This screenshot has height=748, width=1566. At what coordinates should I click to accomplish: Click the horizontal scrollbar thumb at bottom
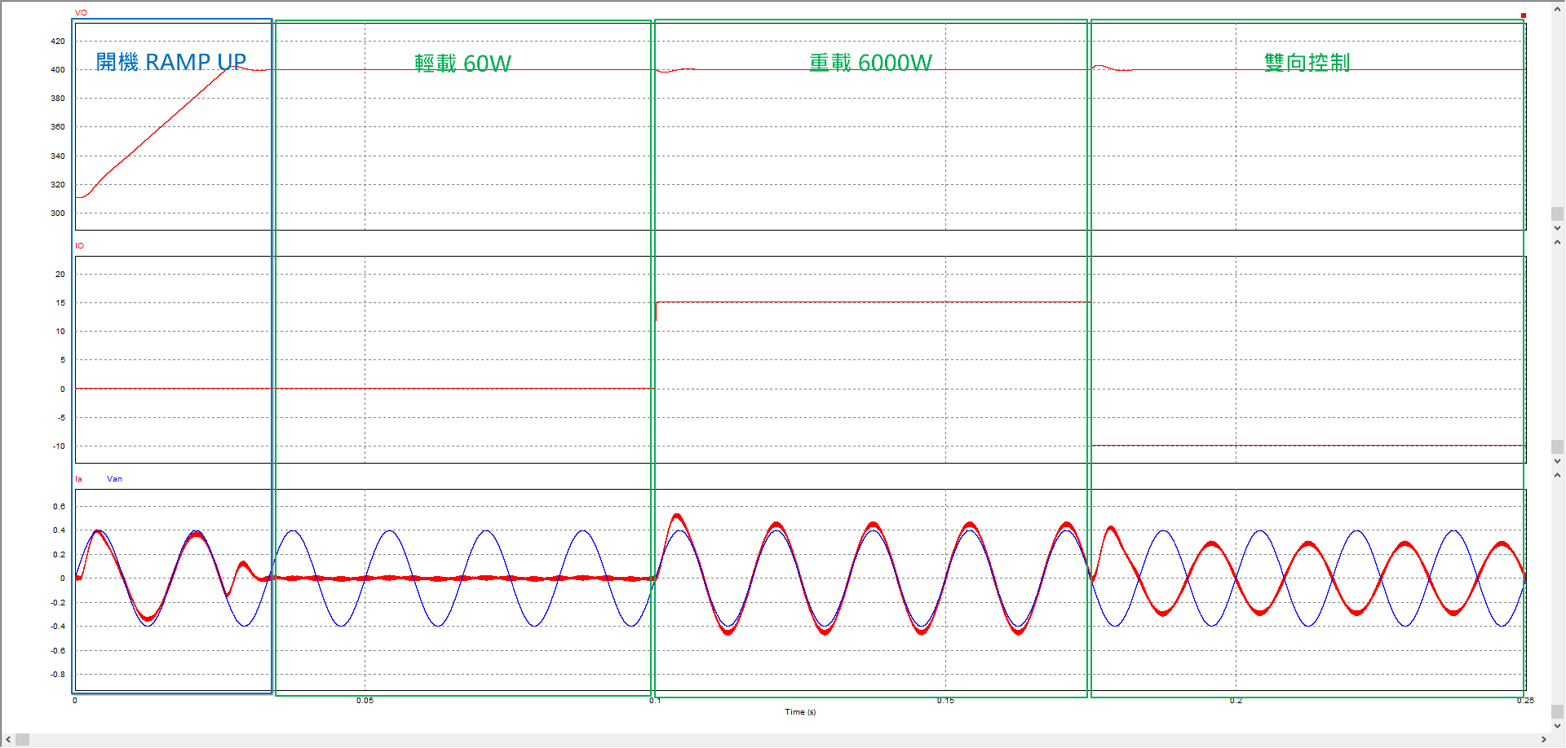(22, 740)
